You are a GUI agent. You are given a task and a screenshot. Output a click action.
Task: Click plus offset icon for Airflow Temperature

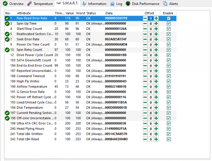pyautogui.click(x=156, y=86)
